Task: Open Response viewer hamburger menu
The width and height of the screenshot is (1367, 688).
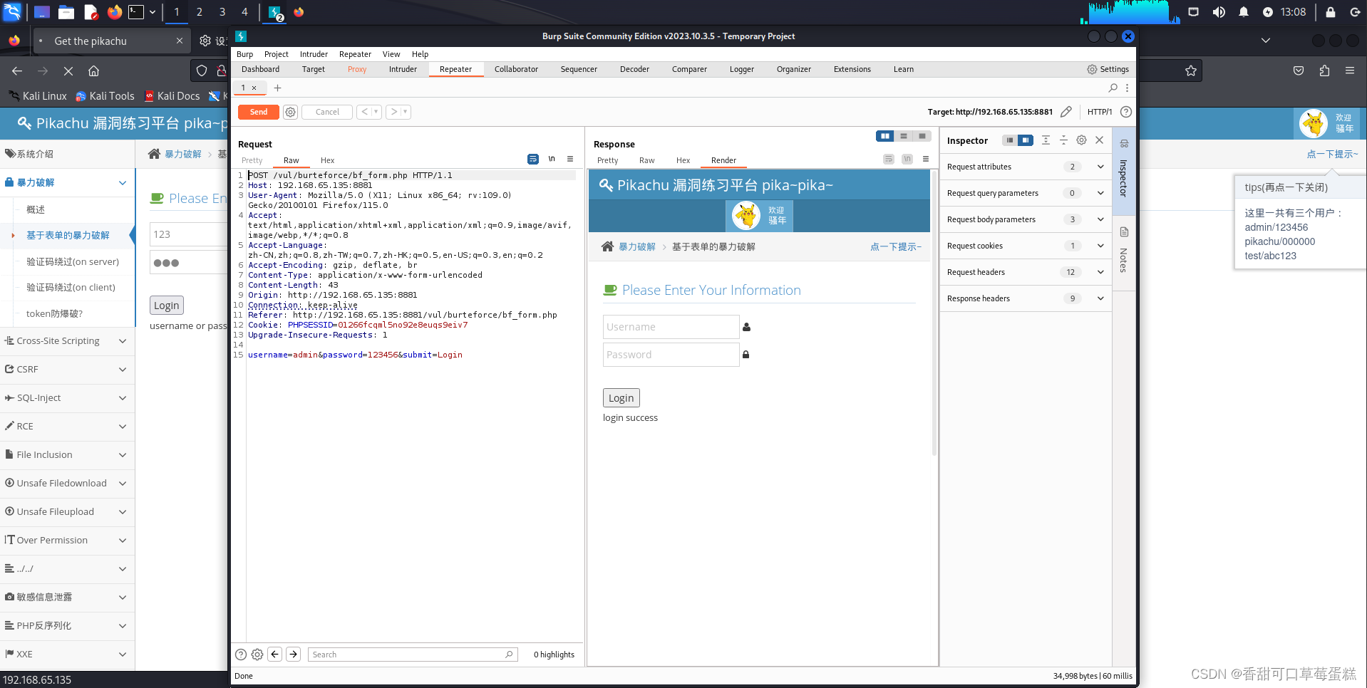Action: tap(926, 159)
